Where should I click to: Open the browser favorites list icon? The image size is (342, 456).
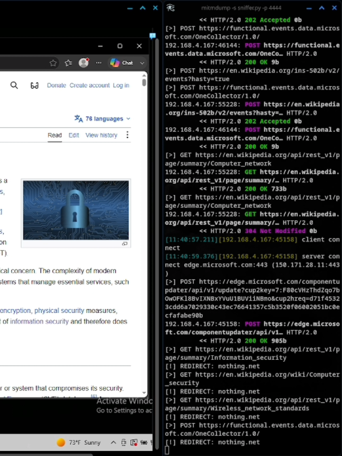click(x=68, y=63)
